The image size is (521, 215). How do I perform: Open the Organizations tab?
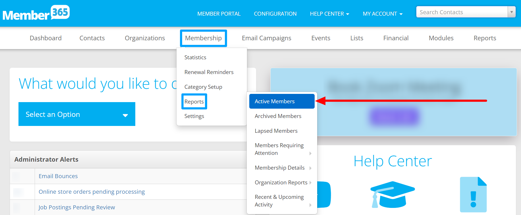point(145,38)
